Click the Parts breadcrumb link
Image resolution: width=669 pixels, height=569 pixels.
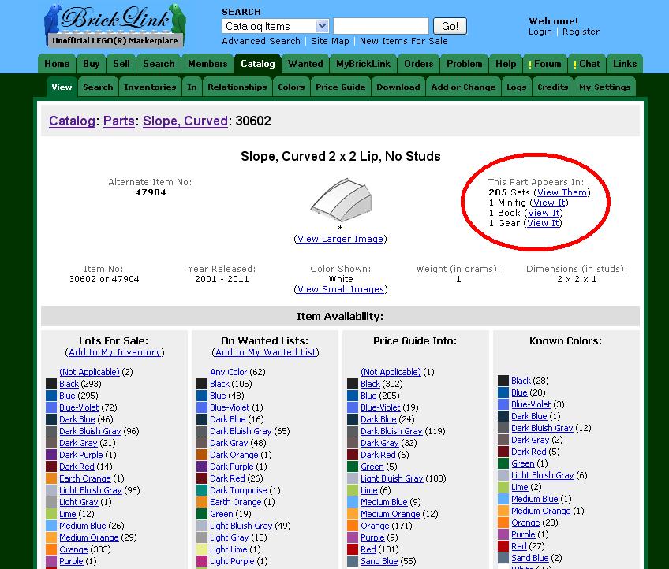[119, 121]
